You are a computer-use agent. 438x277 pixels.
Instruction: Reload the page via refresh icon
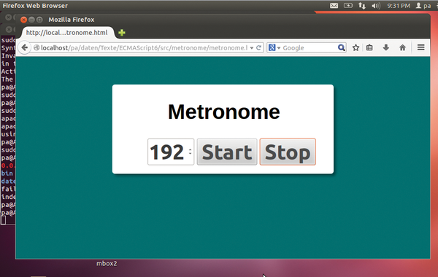pos(259,47)
